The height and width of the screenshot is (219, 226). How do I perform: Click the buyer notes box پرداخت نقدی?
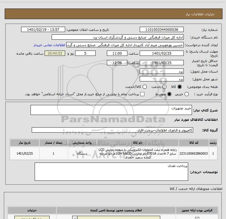click(x=111, y=172)
